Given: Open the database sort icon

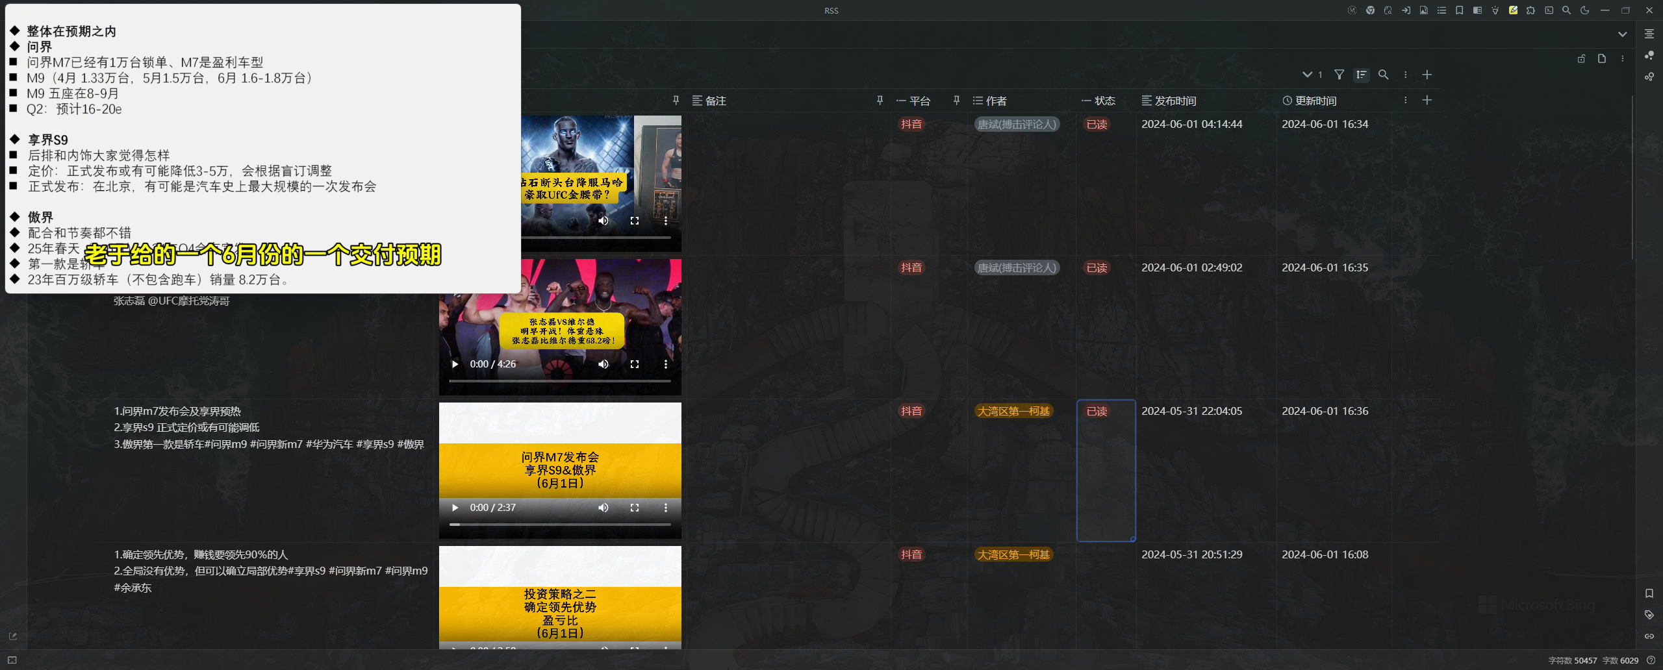Looking at the screenshot, I should (x=1362, y=75).
